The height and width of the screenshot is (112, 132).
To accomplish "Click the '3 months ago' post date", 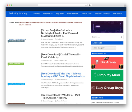I will (48, 39).
